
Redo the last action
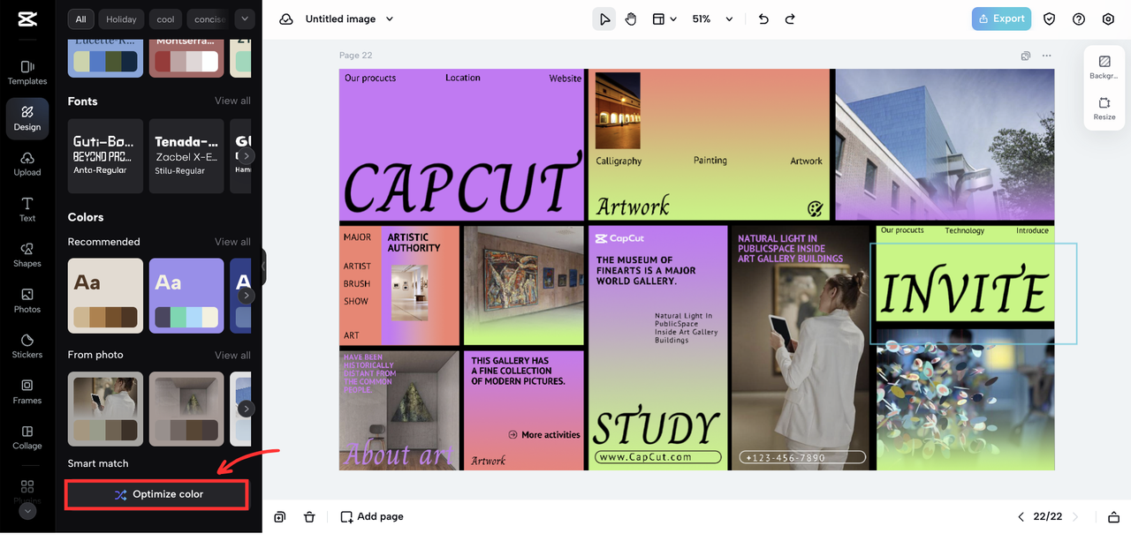point(790,19)
